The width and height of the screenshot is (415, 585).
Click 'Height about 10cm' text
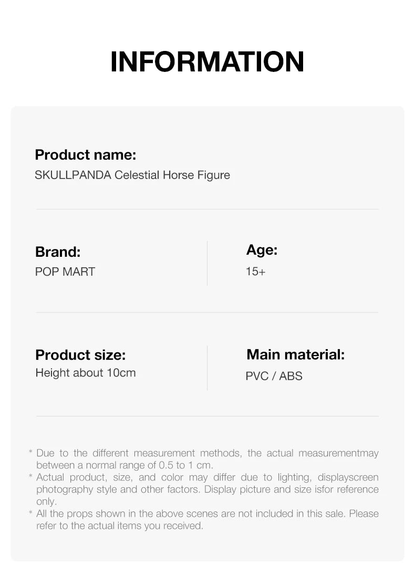85,373
